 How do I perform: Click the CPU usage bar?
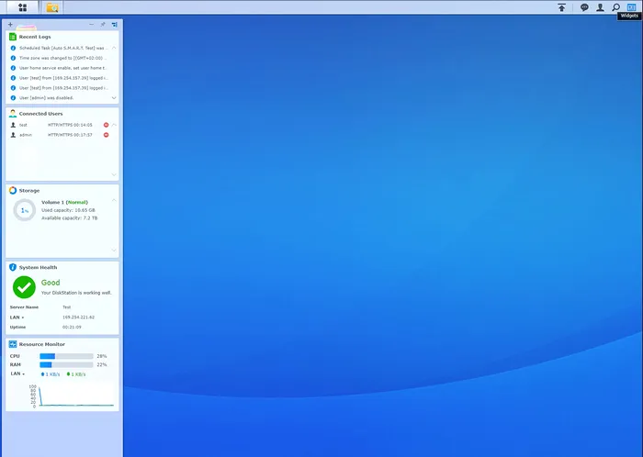coord(66,356)
